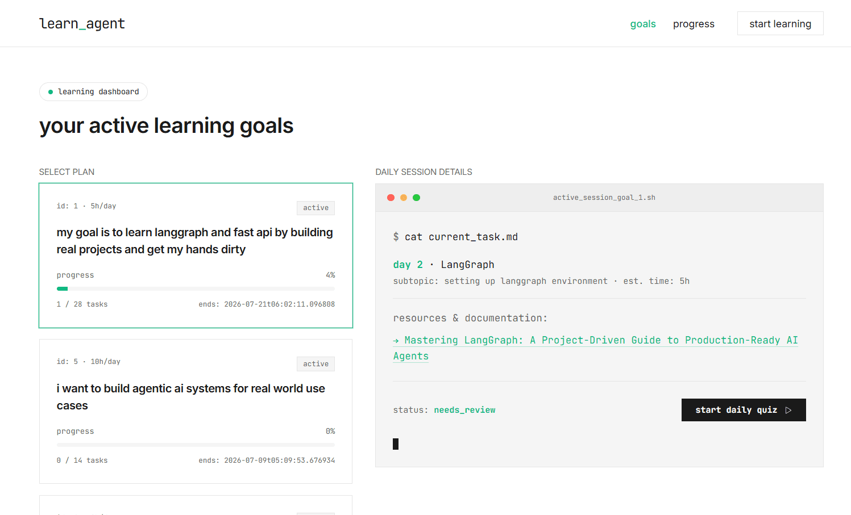Click the green dot in terminal header
851x515 pixels.
coord(416,198)
